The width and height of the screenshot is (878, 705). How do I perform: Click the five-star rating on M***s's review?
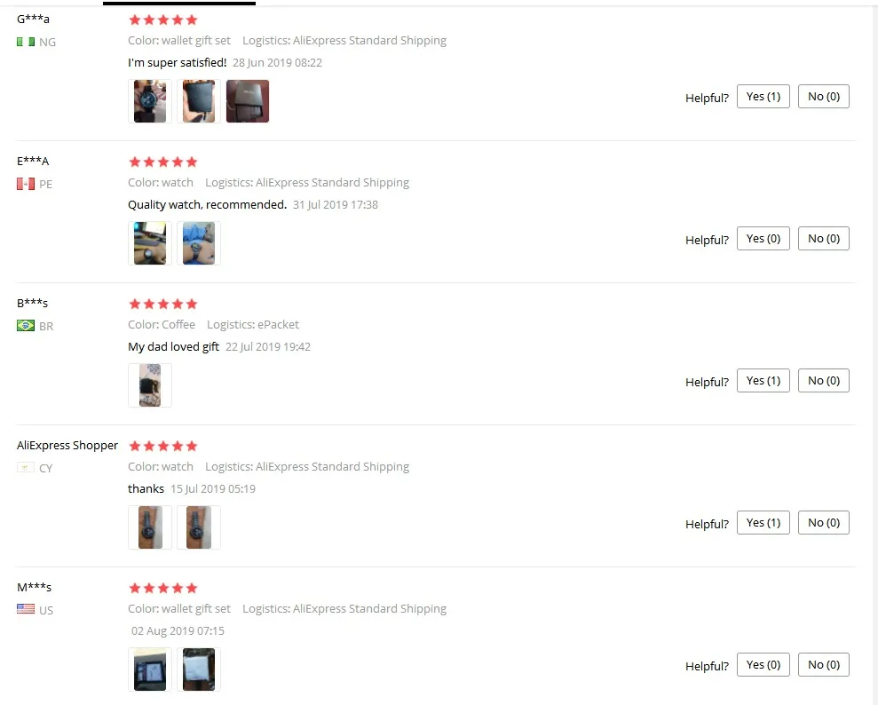click(x=163, y=588)
